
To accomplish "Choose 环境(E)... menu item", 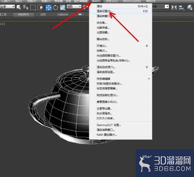I will (121, 46).
